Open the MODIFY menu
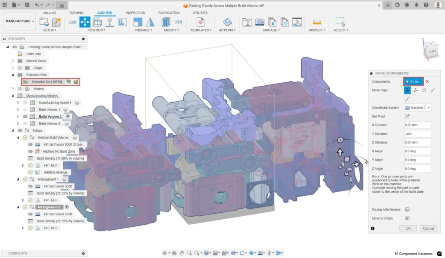Image resolution: width=445 pixels, height=258 pixels. tap(171, 30)
